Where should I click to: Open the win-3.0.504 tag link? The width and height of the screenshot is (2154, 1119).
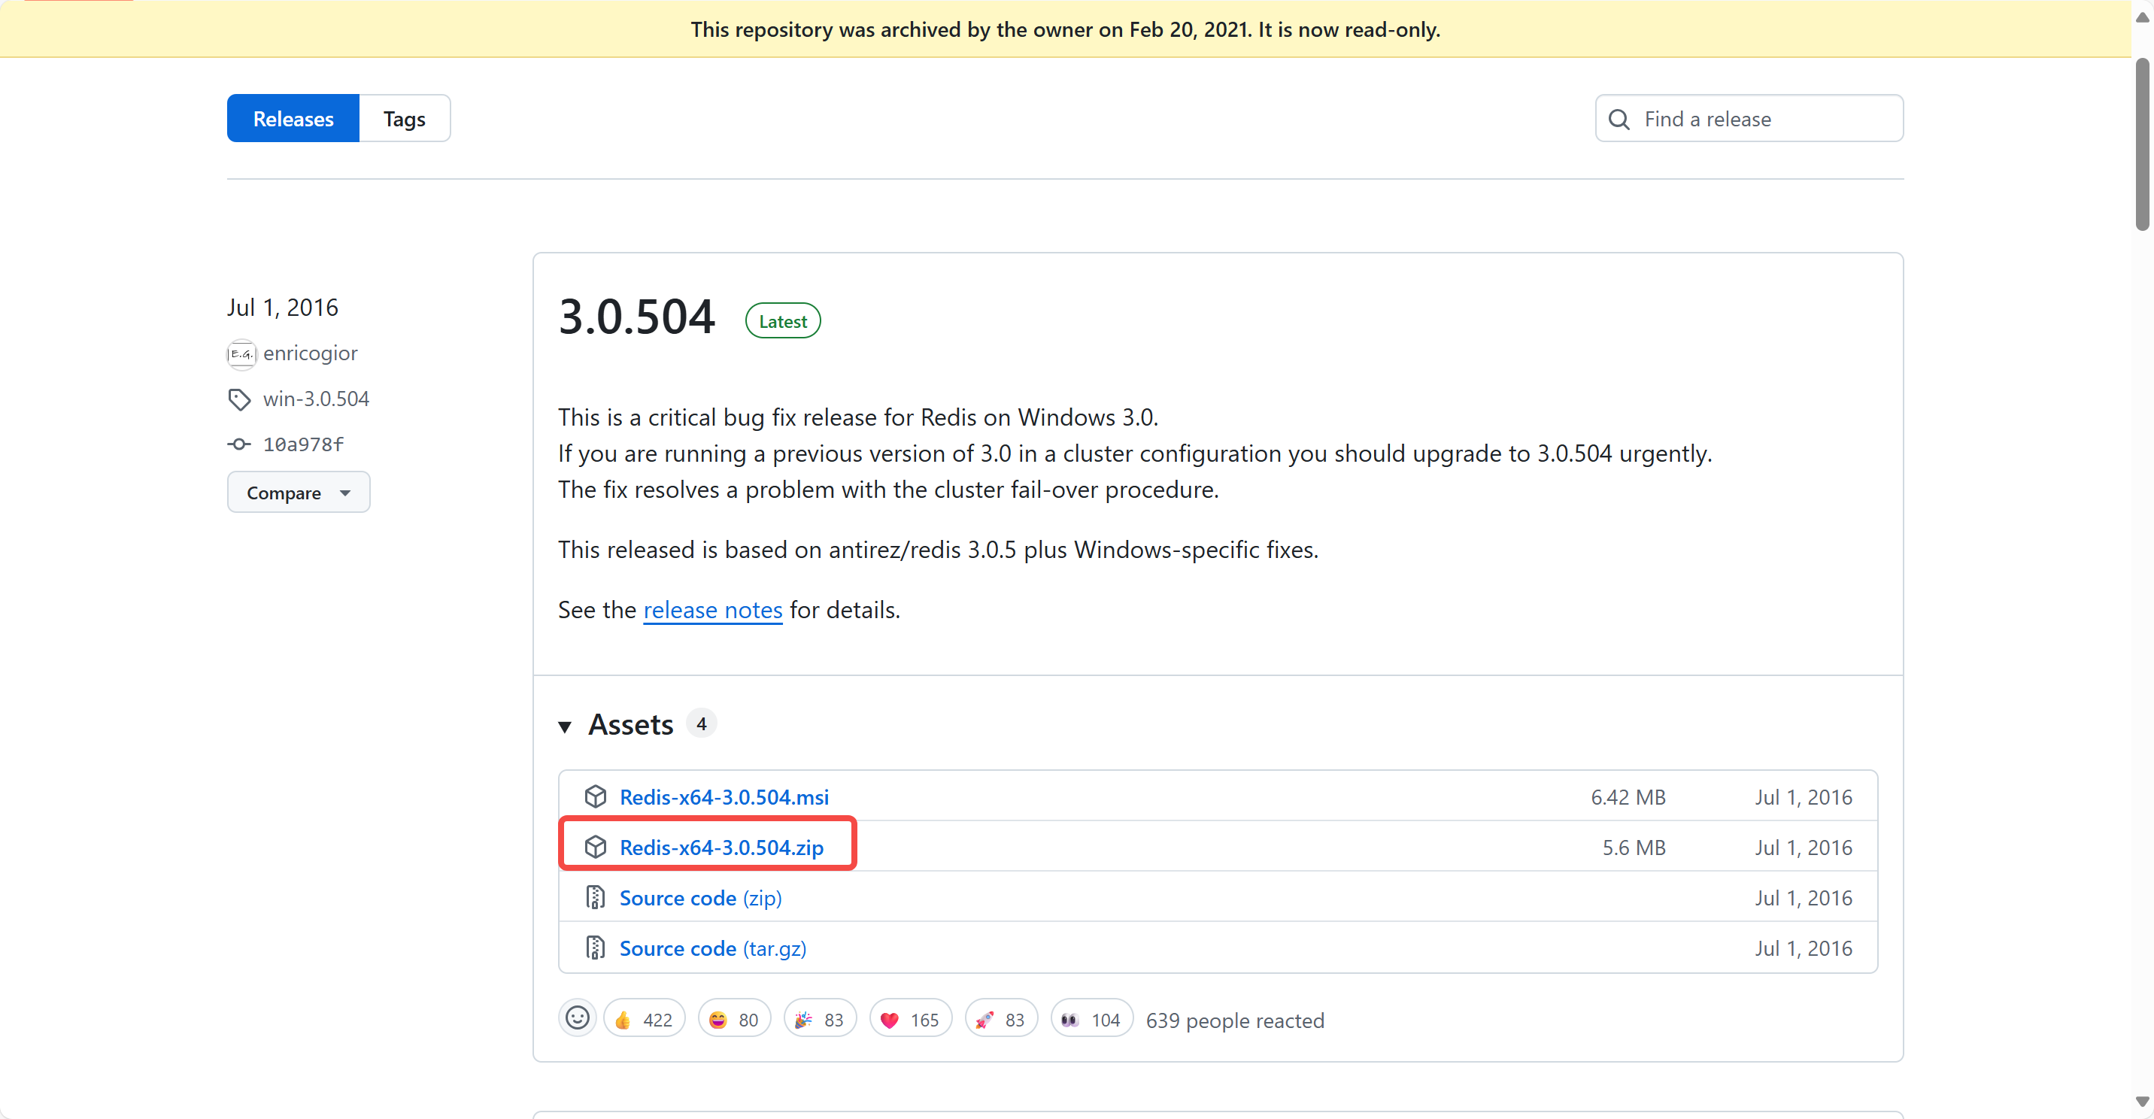316,399
